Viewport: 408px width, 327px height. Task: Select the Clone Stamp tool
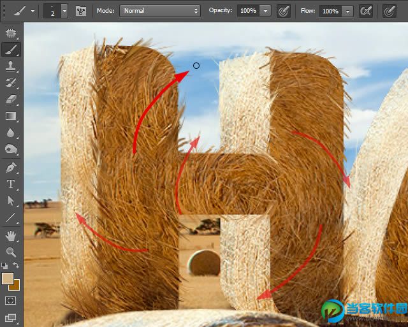click(x=11, y=66)
